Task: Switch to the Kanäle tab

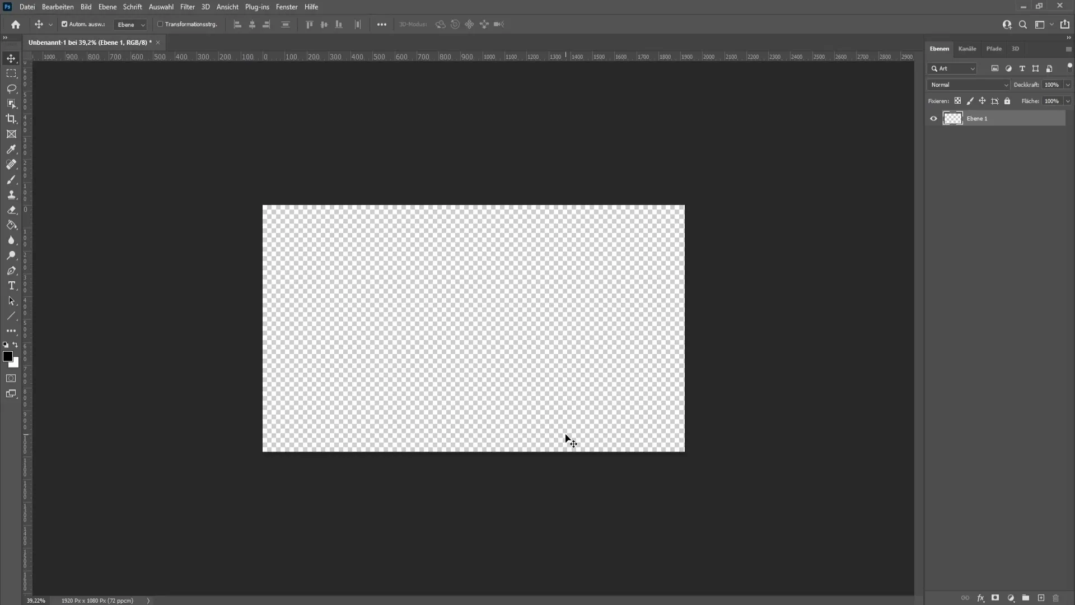Action: (x=967, y=48)
